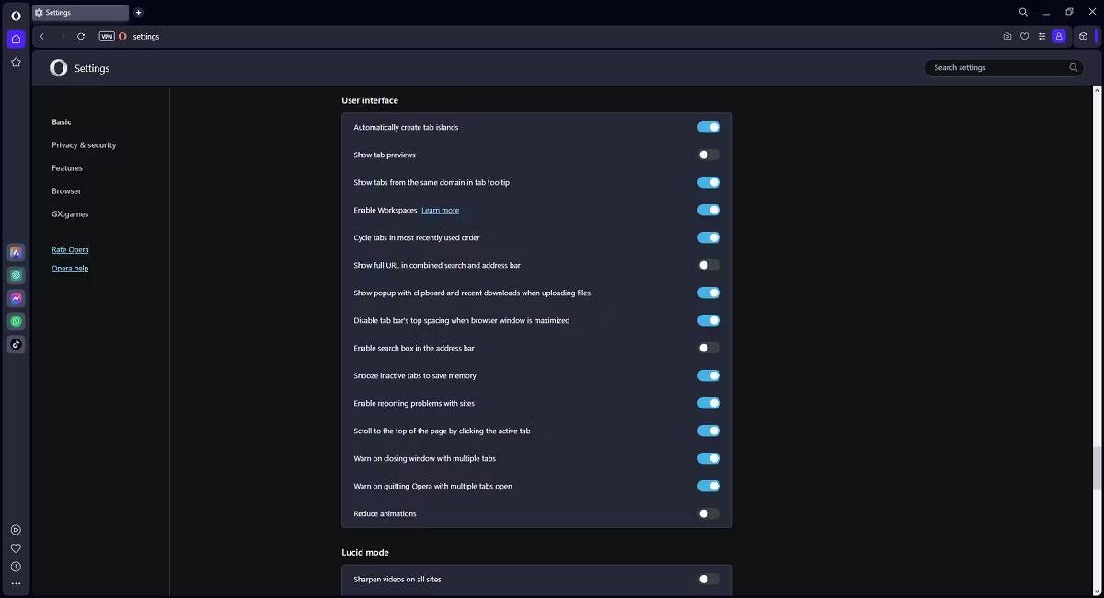Viewport: 1104px width, 598px height.
Task: Toggle Sharpen videos on all sites
Action: coord(708,579)
